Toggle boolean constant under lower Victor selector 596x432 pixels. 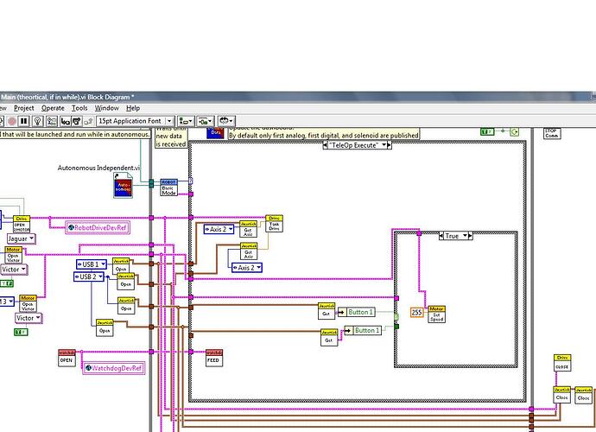coord(22,333)
